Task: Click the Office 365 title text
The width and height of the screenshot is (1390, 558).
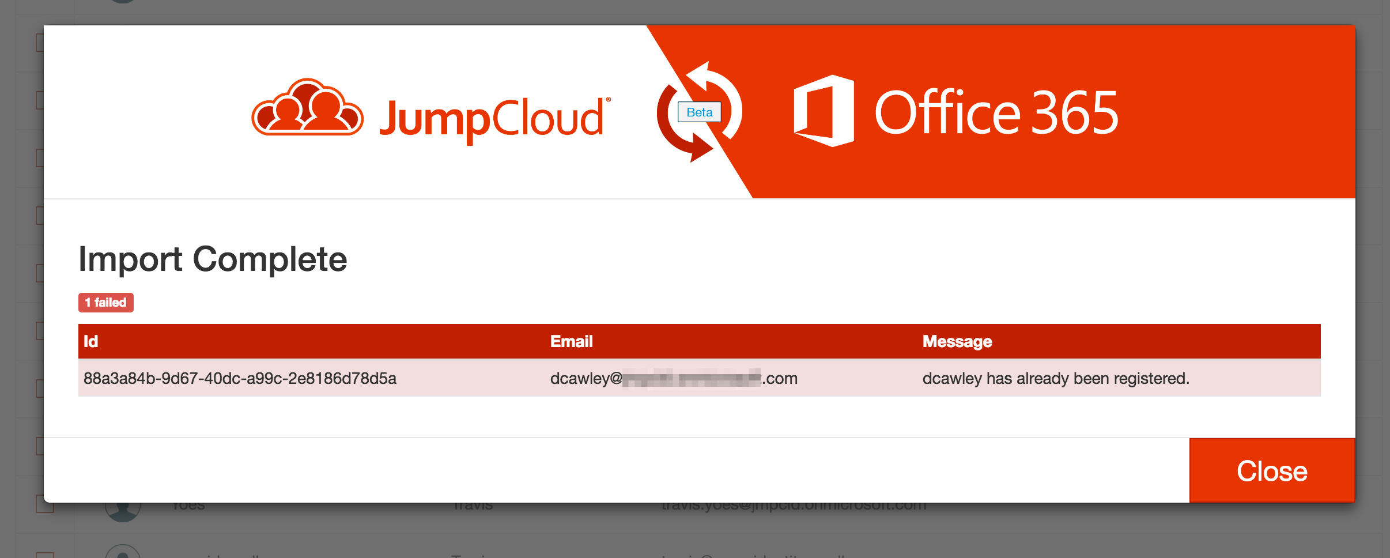Action: coord(996,113)
